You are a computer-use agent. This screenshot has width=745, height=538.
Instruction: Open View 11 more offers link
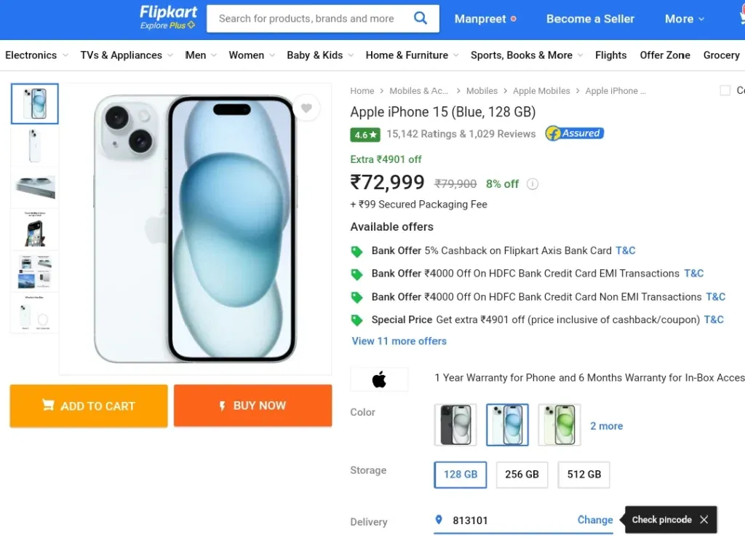[x=399, y=341]
